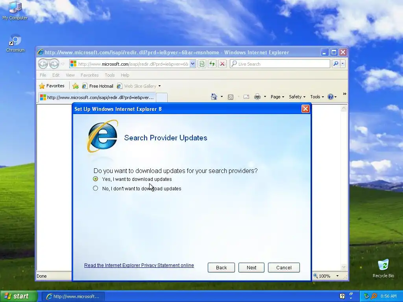Click the orange magnifier tray icon
Image resolution: width=403 pixels, height=302 pixels.
coord(374,296)
